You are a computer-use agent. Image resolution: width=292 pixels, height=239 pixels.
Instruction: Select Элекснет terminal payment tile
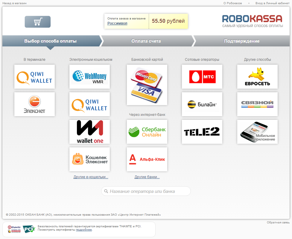pos(35,104)
